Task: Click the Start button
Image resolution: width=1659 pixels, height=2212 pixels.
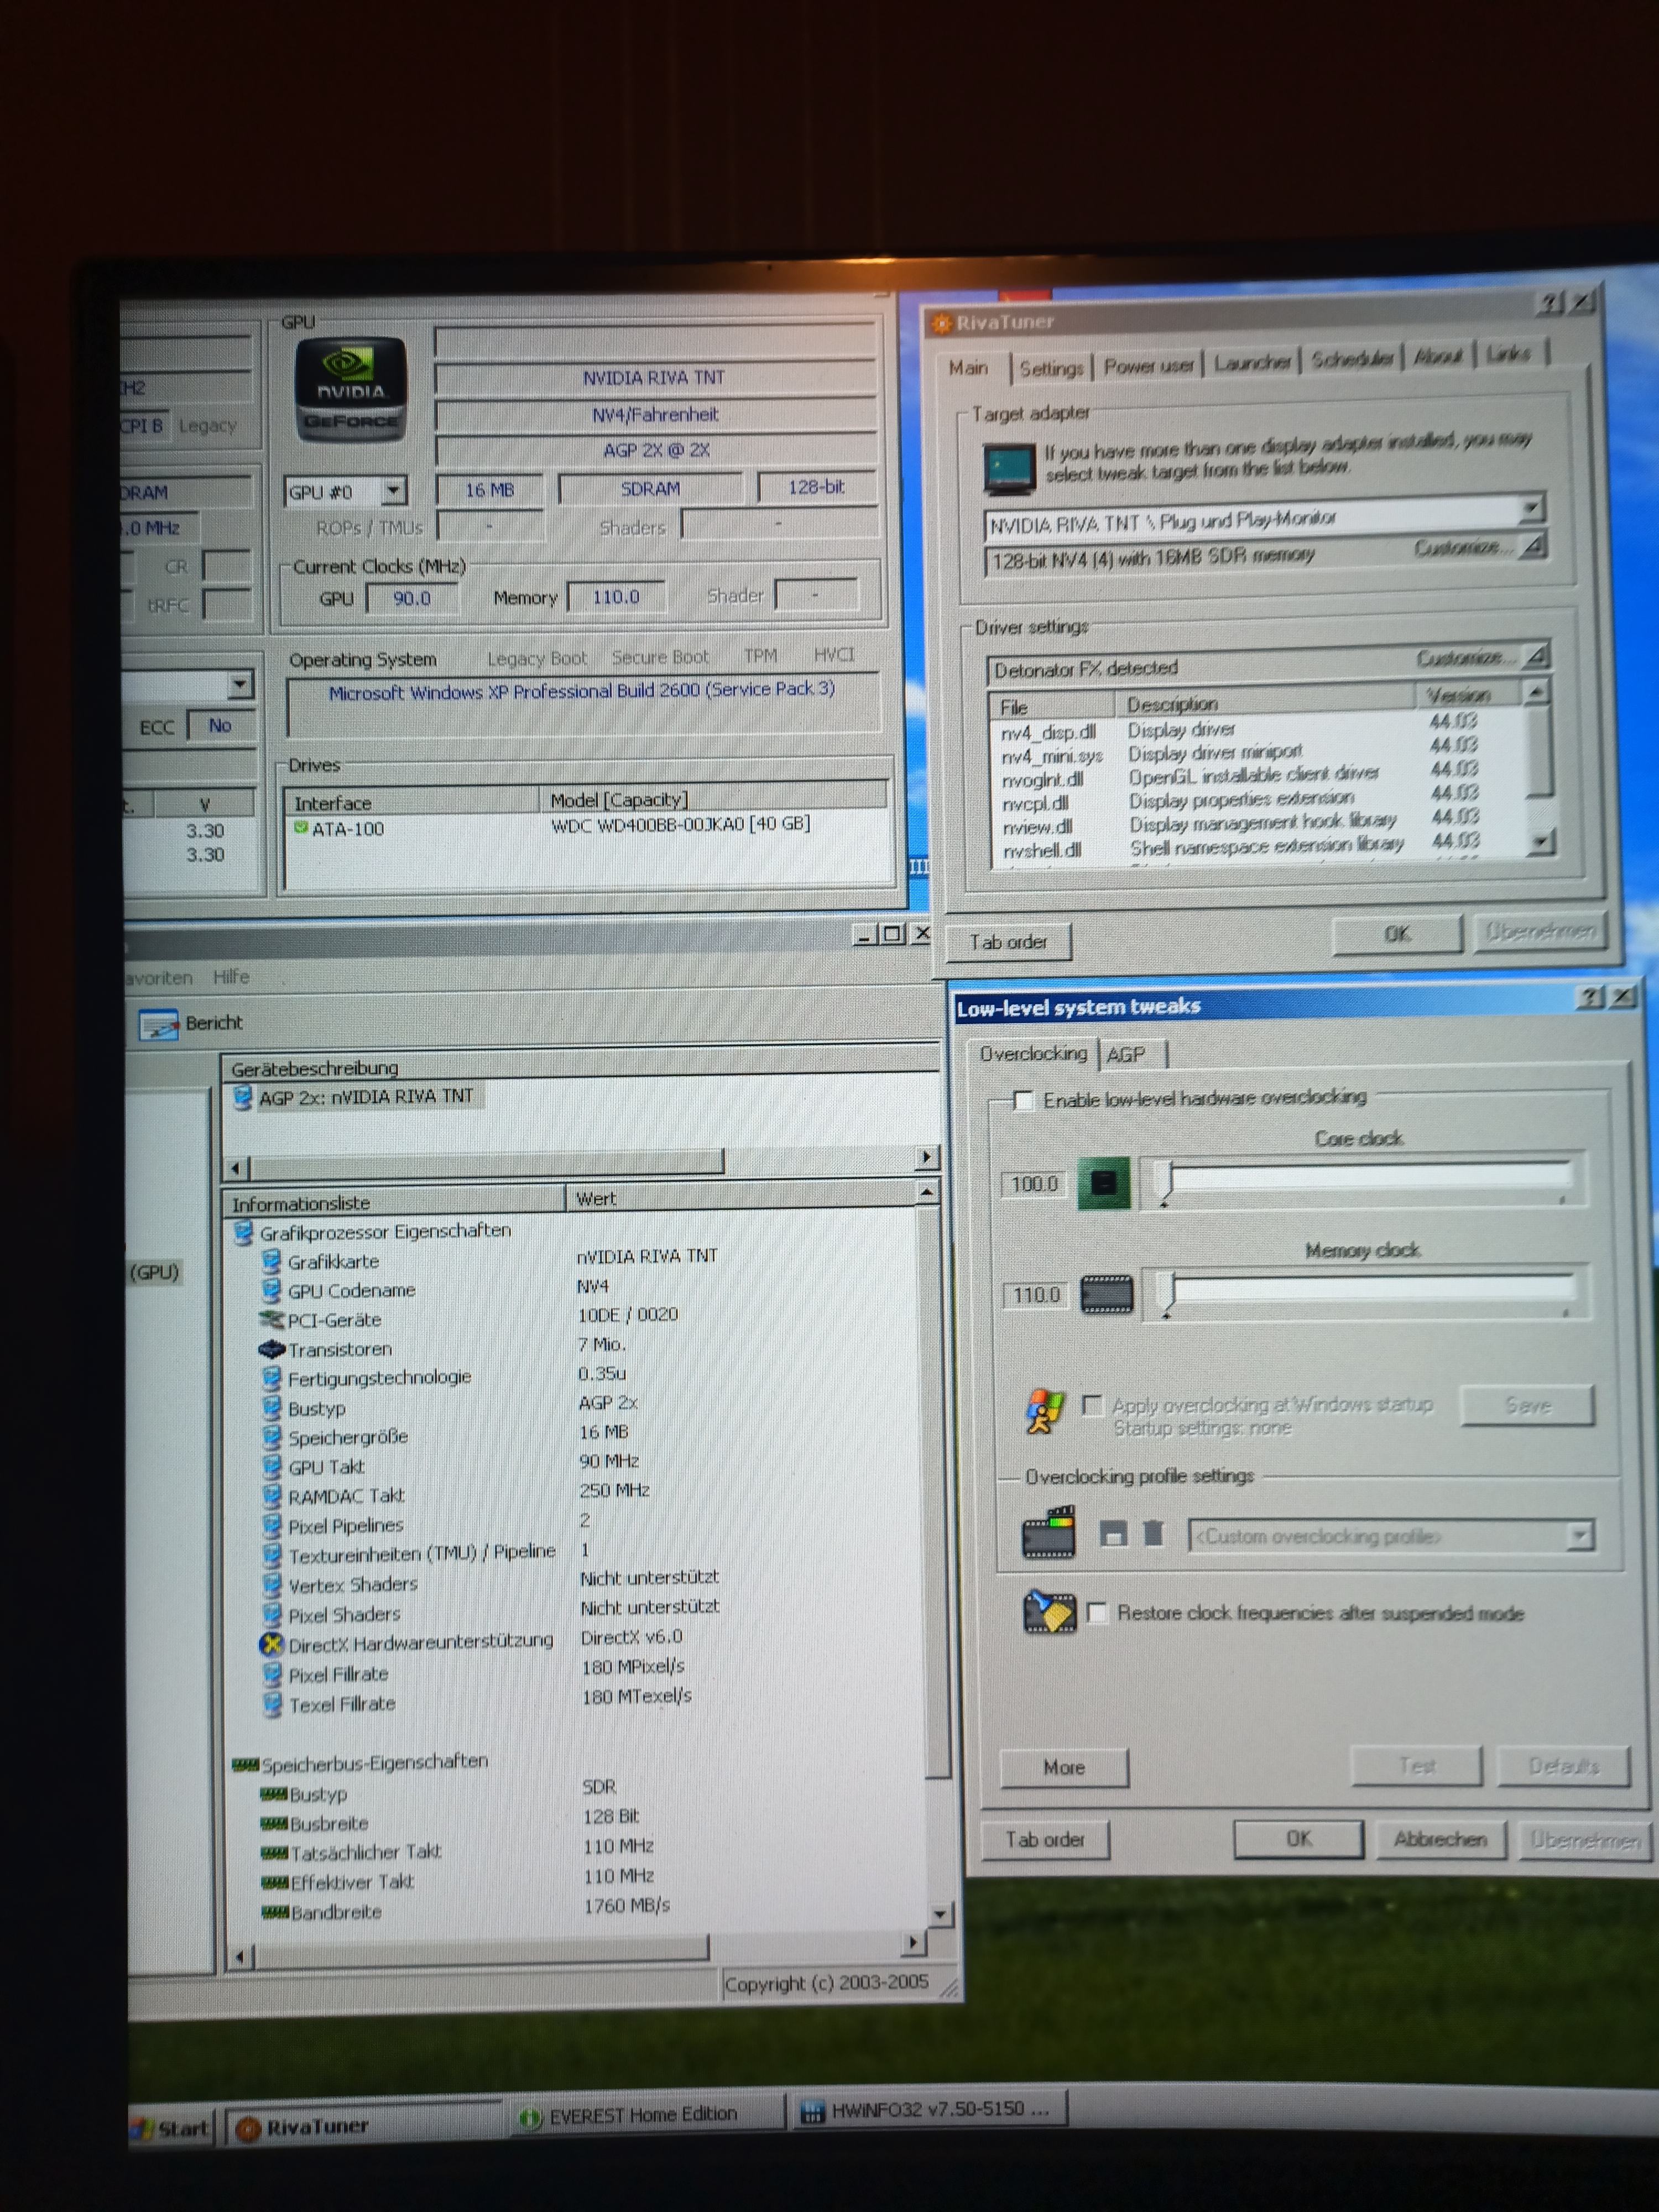Action: pyautogui.click(x=172, y=2128)
